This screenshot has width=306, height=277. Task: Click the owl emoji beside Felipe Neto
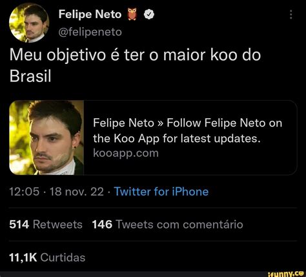(x=132, y=14)
